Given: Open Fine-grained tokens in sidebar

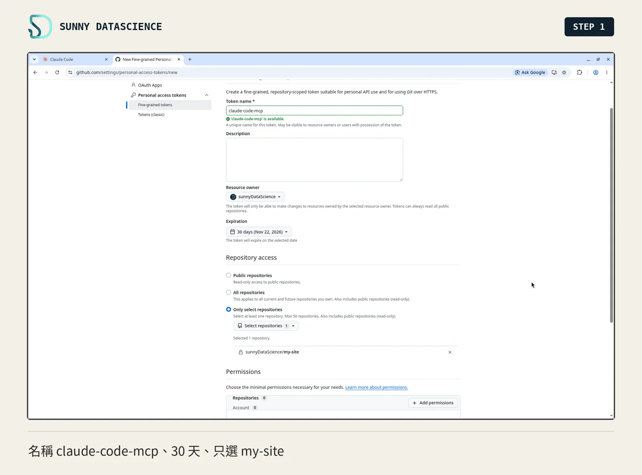Looking at the screenshot, I should point(170,105).
